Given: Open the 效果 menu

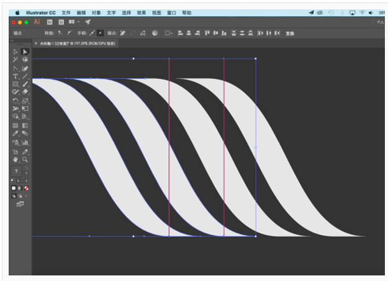Looking at the screenshot, I should click(x=142, y=12).
